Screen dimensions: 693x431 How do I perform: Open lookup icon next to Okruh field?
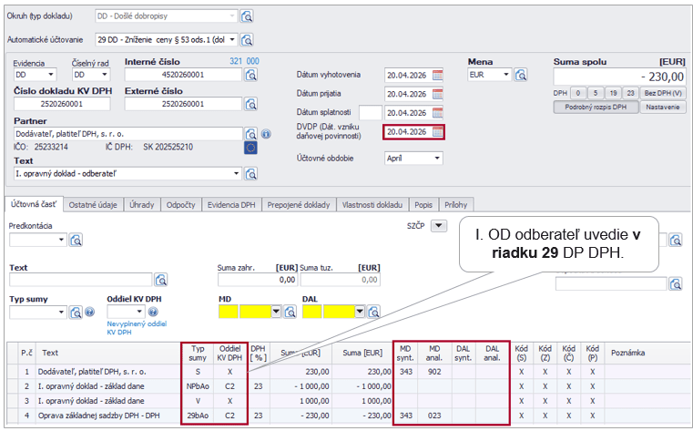point(247,16)
